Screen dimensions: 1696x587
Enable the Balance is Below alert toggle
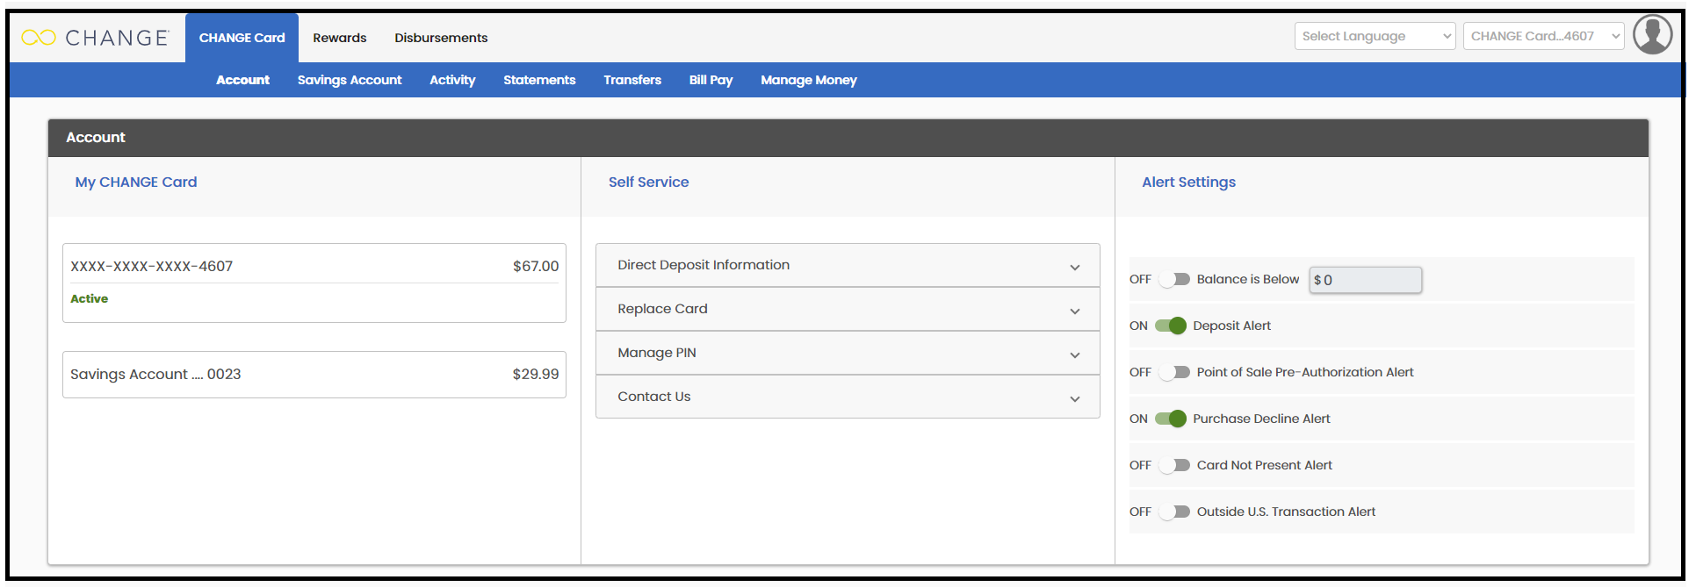pyautogui.click(x=1173, y=279)
